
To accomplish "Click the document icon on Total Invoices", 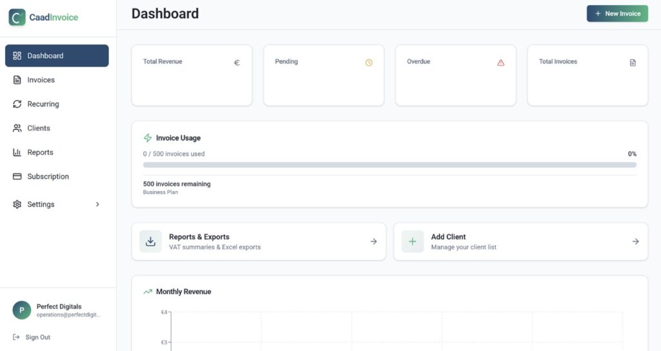I will coord(633,63).
